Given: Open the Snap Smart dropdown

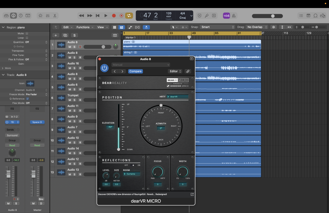Looking at the screenshot, I should pos(218,27).
